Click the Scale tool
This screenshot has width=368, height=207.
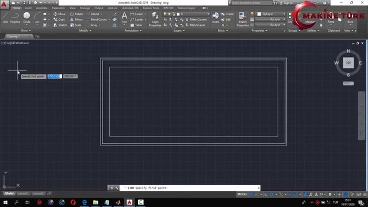point(76,25)
